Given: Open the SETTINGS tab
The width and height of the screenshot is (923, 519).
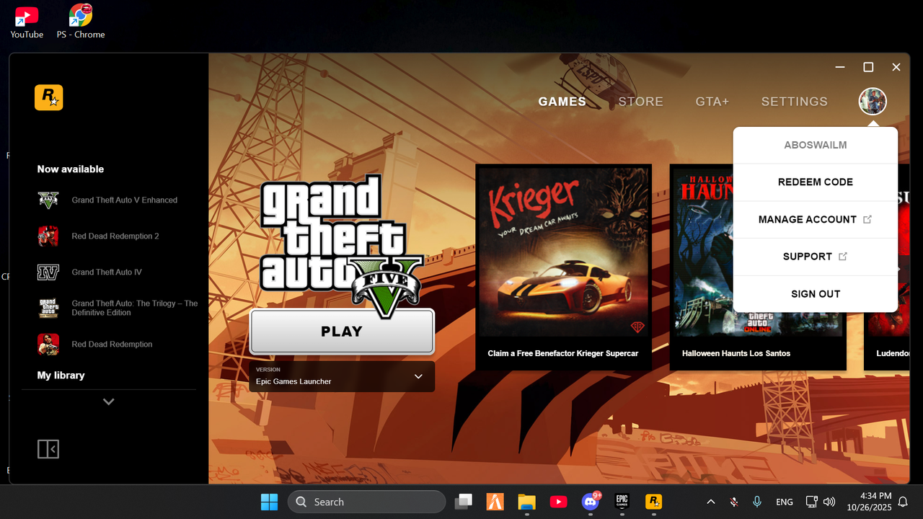Looking at the screenshot, I should 795,102.
